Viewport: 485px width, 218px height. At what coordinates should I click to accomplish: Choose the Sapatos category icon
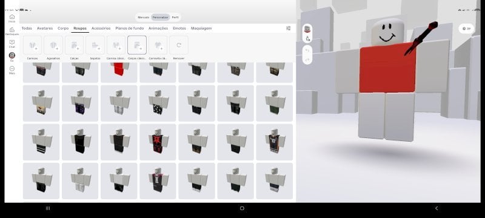coord(95,45)
